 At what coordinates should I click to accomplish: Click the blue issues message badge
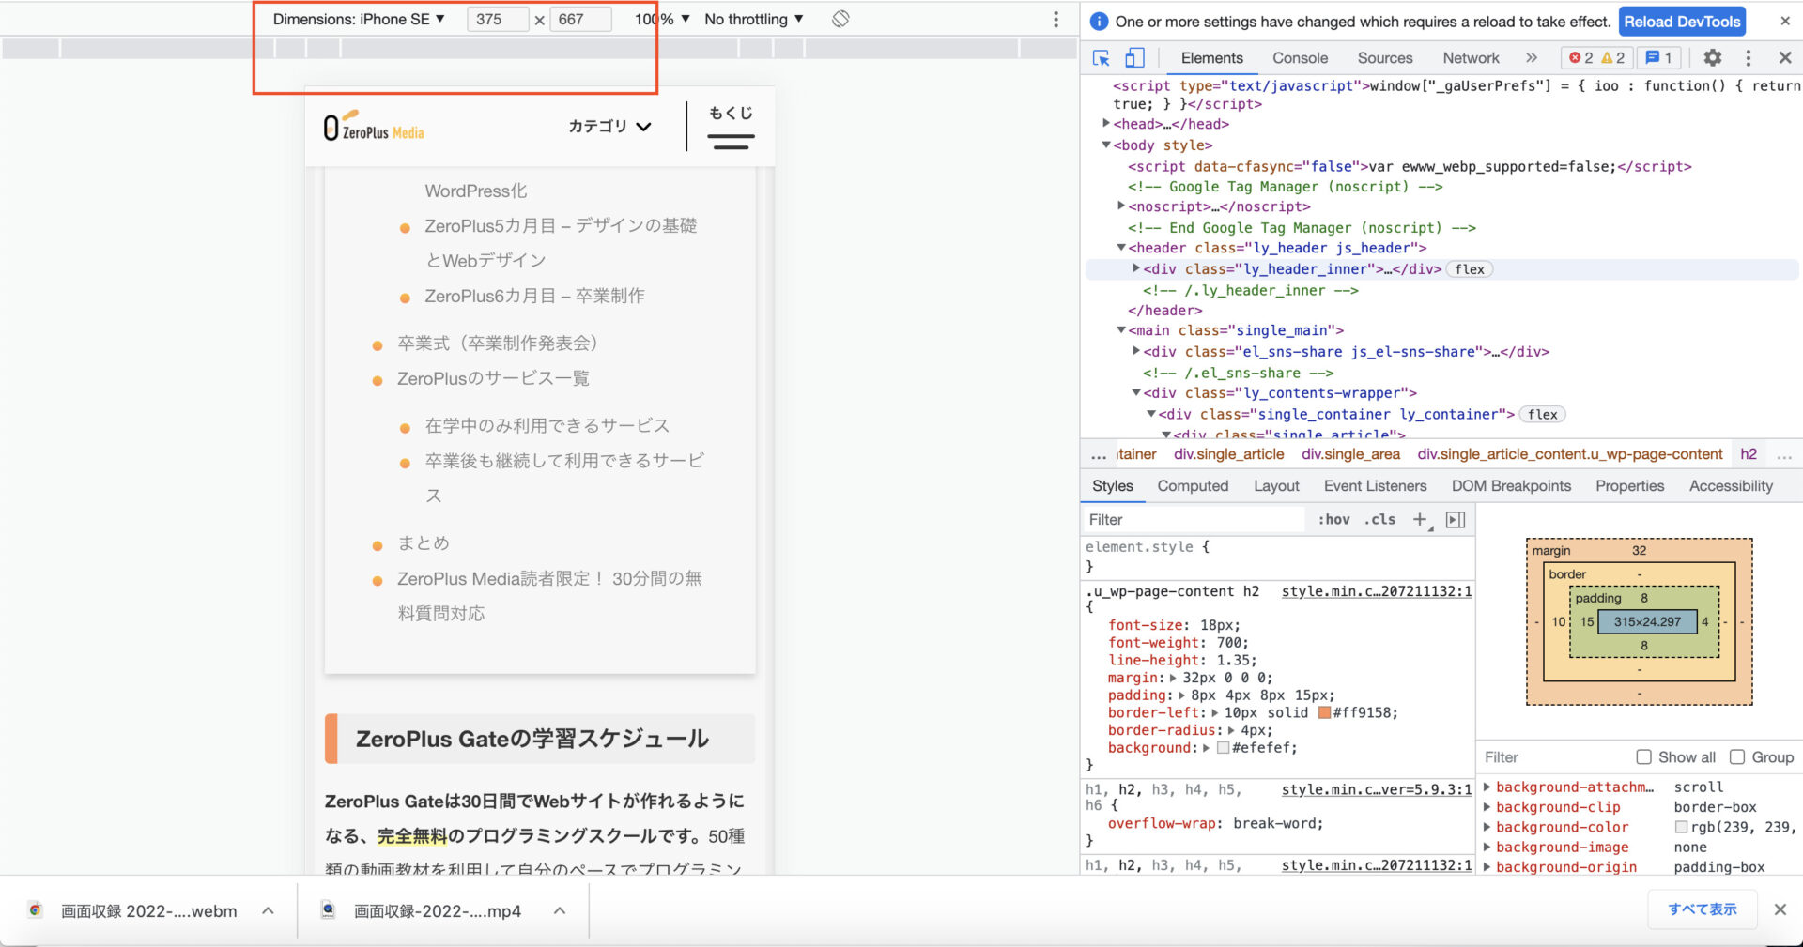[1659, 58]
